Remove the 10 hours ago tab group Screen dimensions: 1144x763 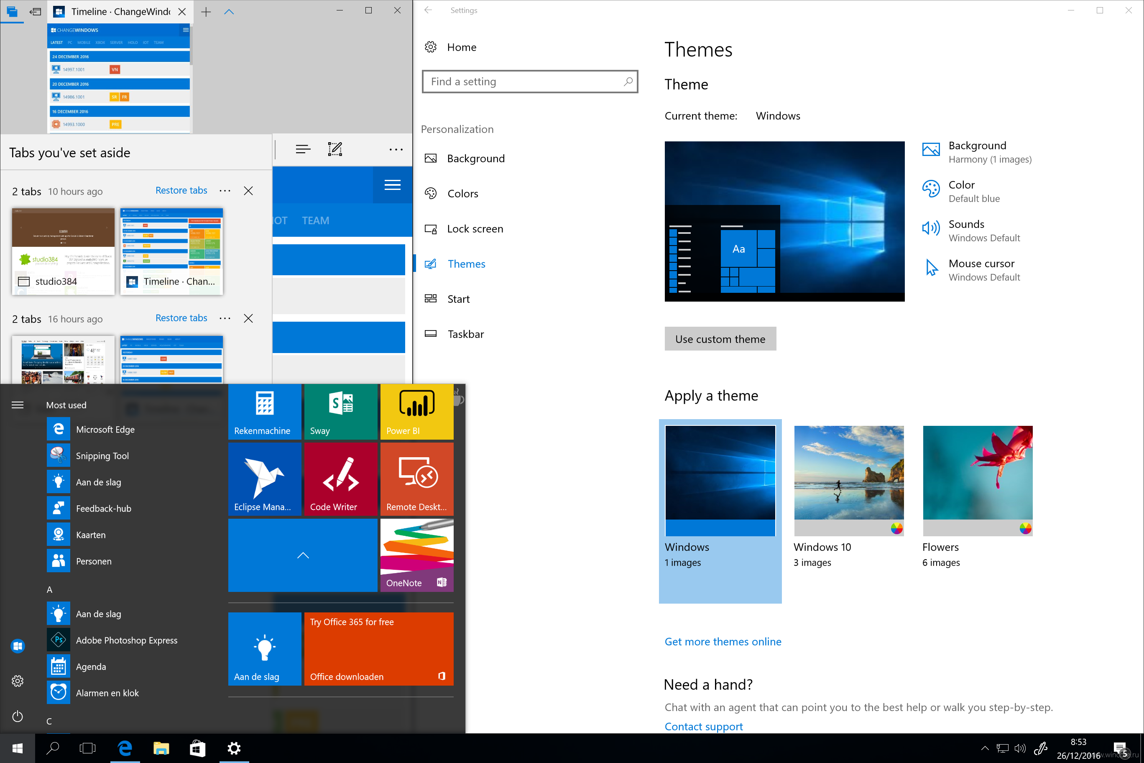(x=248, y=191)
